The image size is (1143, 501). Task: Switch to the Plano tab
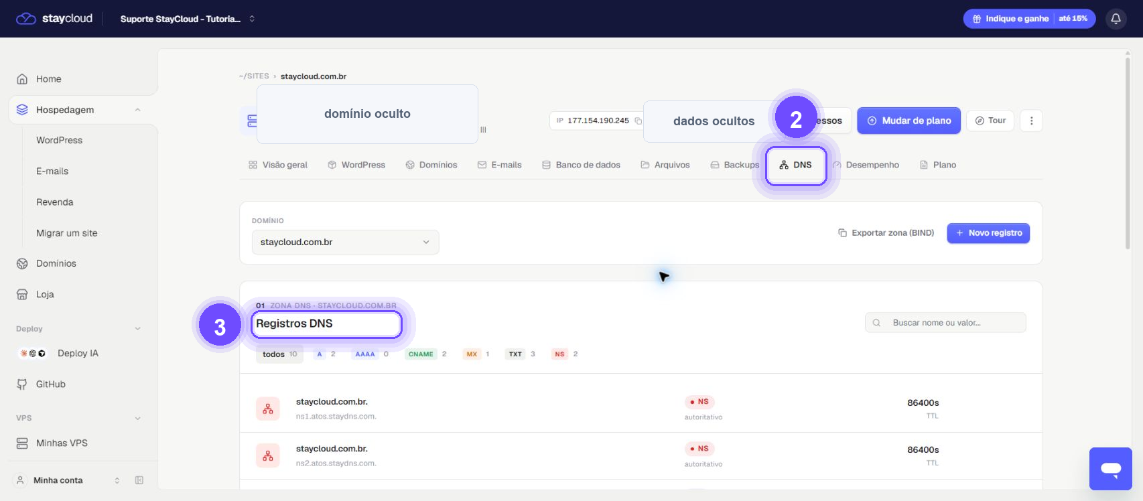pyautogui.click(x=938, y=165)
